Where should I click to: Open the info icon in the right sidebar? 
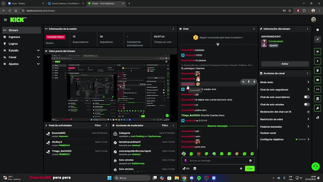[x=317, y=30]
